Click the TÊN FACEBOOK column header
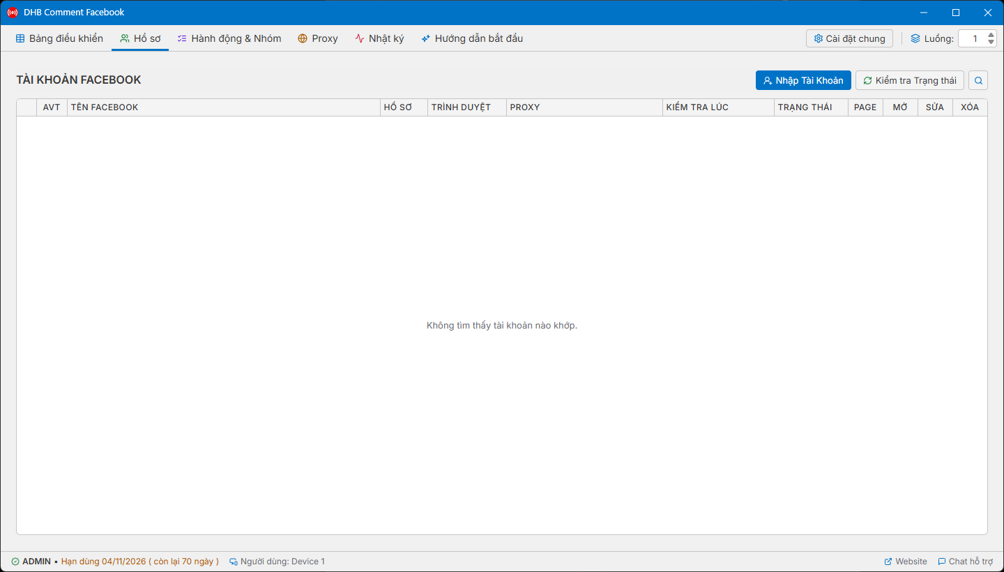The width and height of the screenshot is (1004, 572). 224,107
